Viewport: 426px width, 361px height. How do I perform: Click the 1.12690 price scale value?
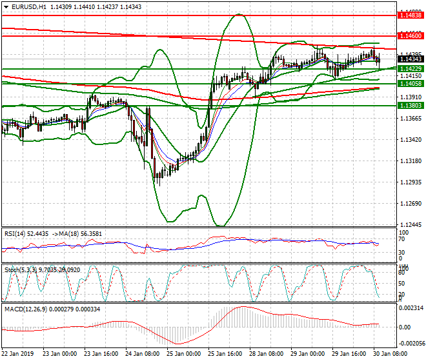pyautogui.click(x=411, y=204)
